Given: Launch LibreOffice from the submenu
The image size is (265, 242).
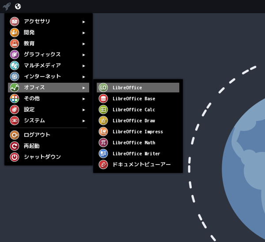Looking at the screenshot, I should [x=138, y=88].
